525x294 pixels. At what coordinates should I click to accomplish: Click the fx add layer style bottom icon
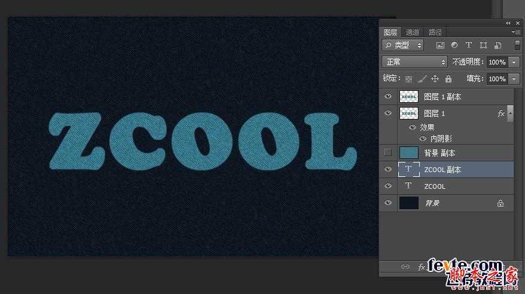(422, 267)
